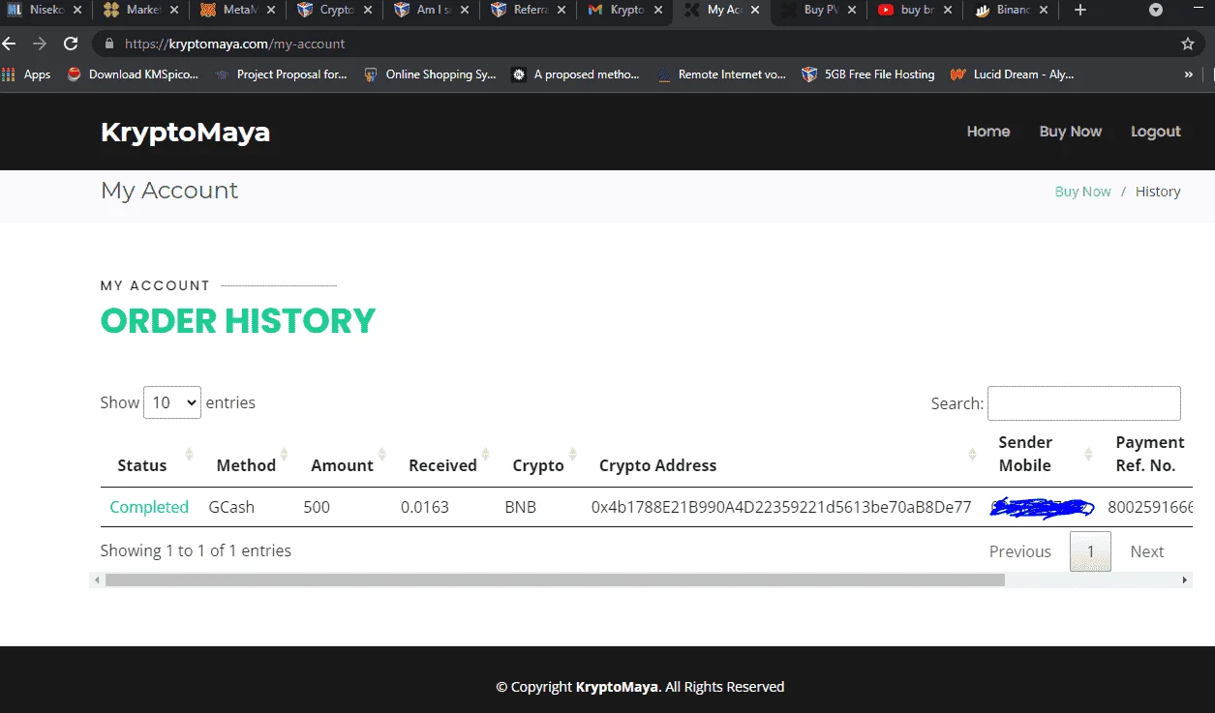Viewport: 1215px width, 713px height.
Task: Open the Remote Internet vo... bookmark
Action: (x=721, y=74)
